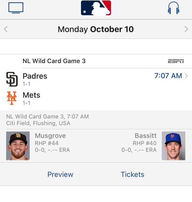This screenshot has height=202, width=192.
Task: Tap Musgrove's player photo
Action: tap(18, 146)
